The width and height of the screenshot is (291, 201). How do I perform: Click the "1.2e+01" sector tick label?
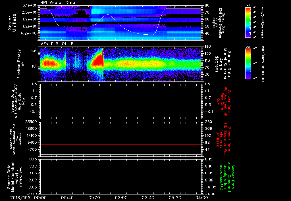click(30, 26)
